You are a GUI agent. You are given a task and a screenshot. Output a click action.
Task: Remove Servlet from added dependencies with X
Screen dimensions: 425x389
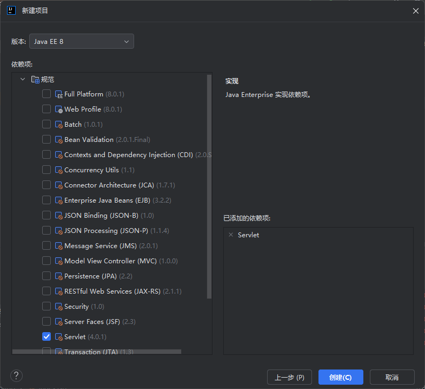pos(231,235)
